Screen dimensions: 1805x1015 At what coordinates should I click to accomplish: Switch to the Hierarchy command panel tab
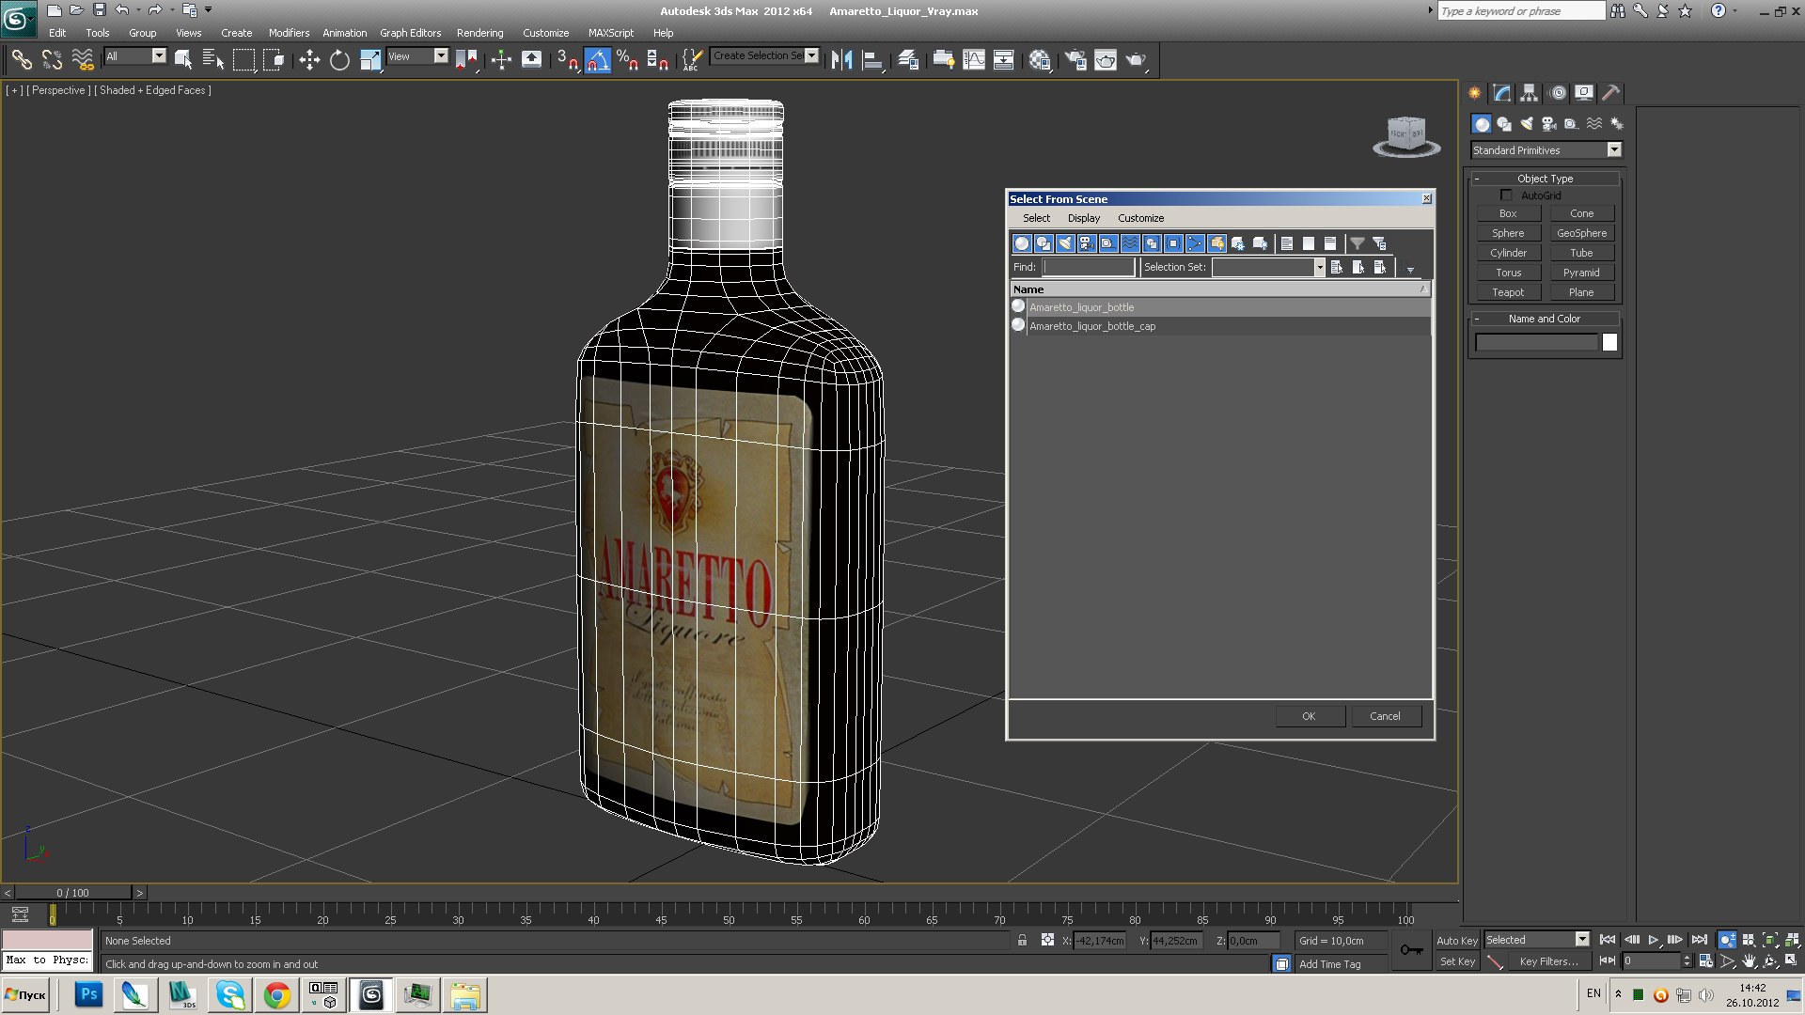pos(1529,93)
